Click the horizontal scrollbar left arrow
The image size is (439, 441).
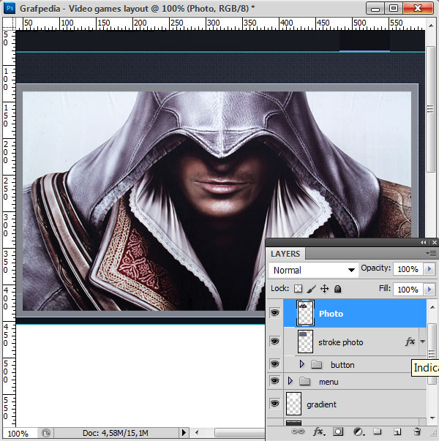point(197,432)
